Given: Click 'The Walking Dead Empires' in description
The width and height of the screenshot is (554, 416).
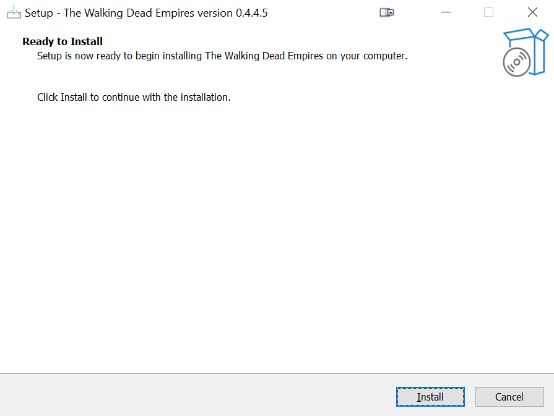Looking at the screenshot, I should [264, 56].
